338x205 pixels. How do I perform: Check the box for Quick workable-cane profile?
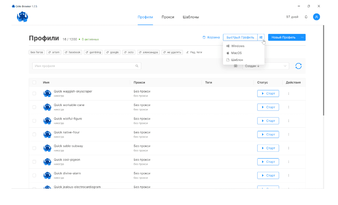(34, 107)
